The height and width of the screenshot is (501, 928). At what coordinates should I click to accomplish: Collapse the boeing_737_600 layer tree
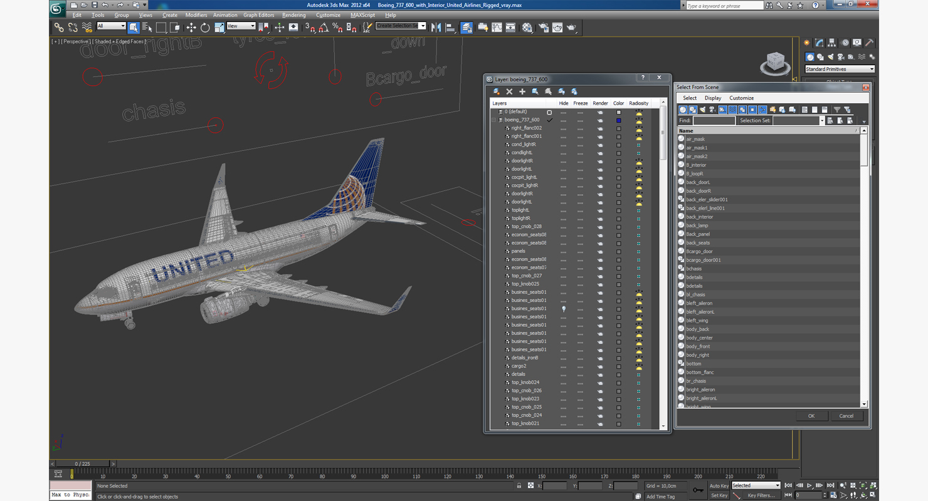[x=494, y=120]
